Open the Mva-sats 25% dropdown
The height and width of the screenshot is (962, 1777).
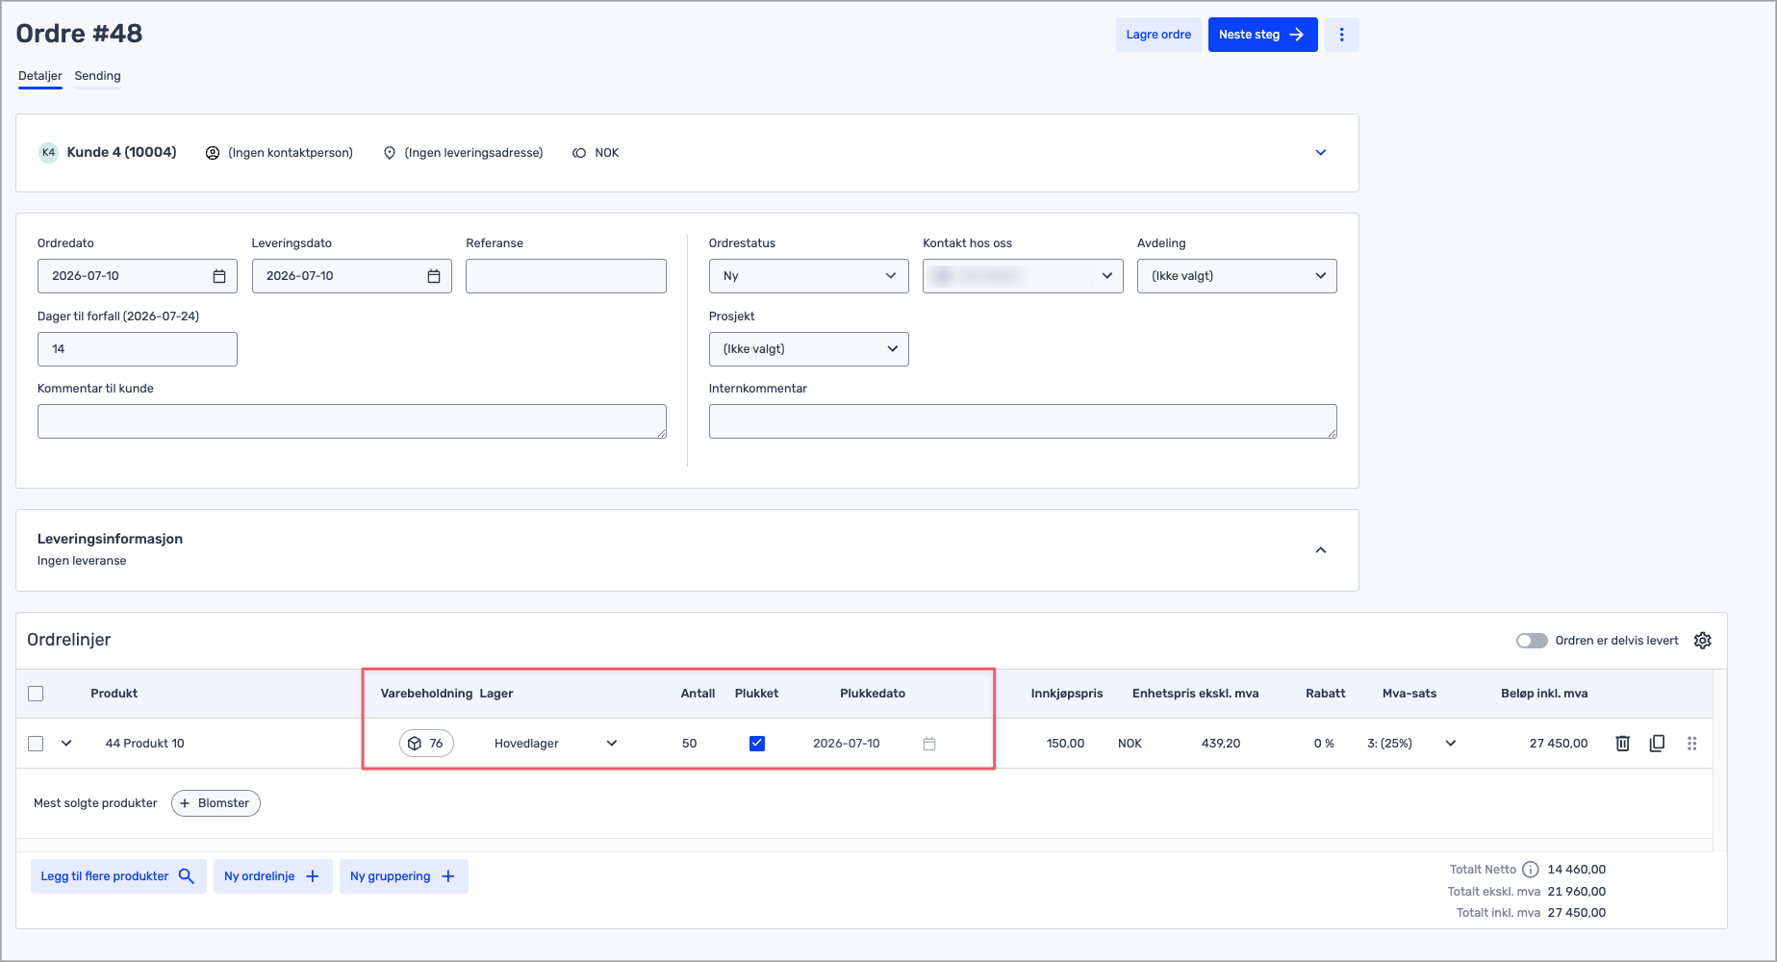pyautogui.click(x=1410, y=744)
